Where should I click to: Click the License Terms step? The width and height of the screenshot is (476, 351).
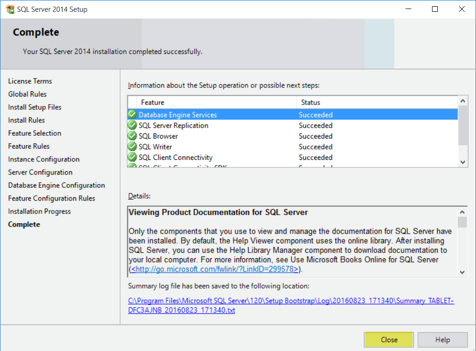[x=30, y=81]
